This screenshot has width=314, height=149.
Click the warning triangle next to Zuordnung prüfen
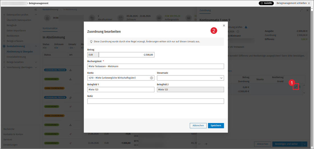tap(246, 27)
